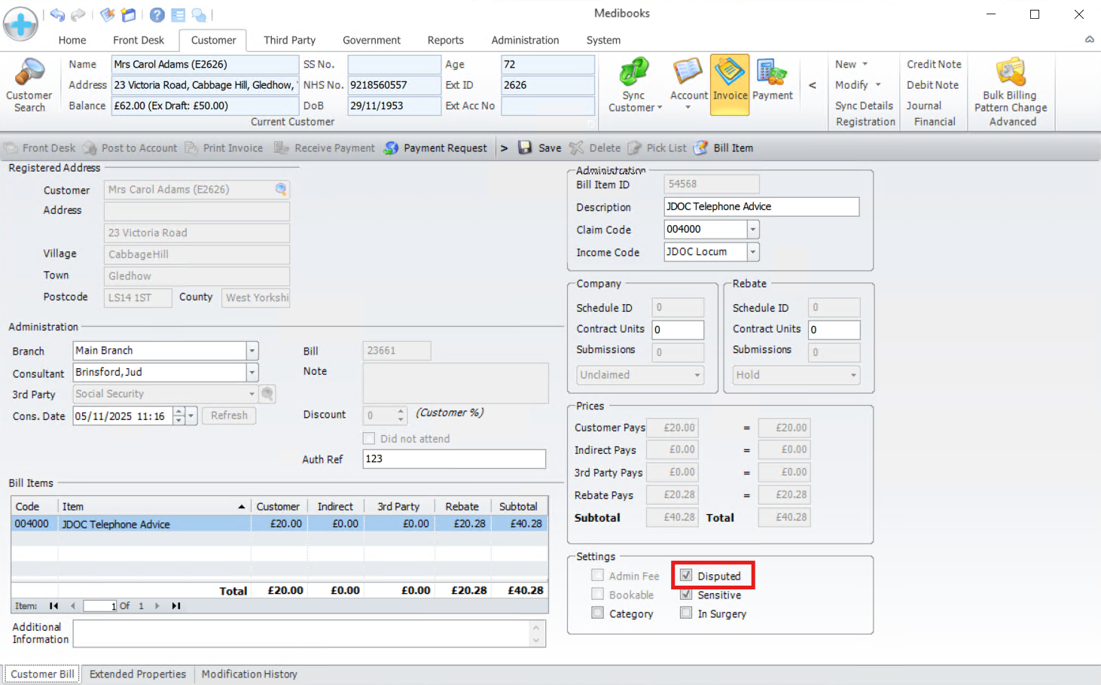Enable the In Surgery checkbox
Screen dimensions: 1101x685
(686, 613)
